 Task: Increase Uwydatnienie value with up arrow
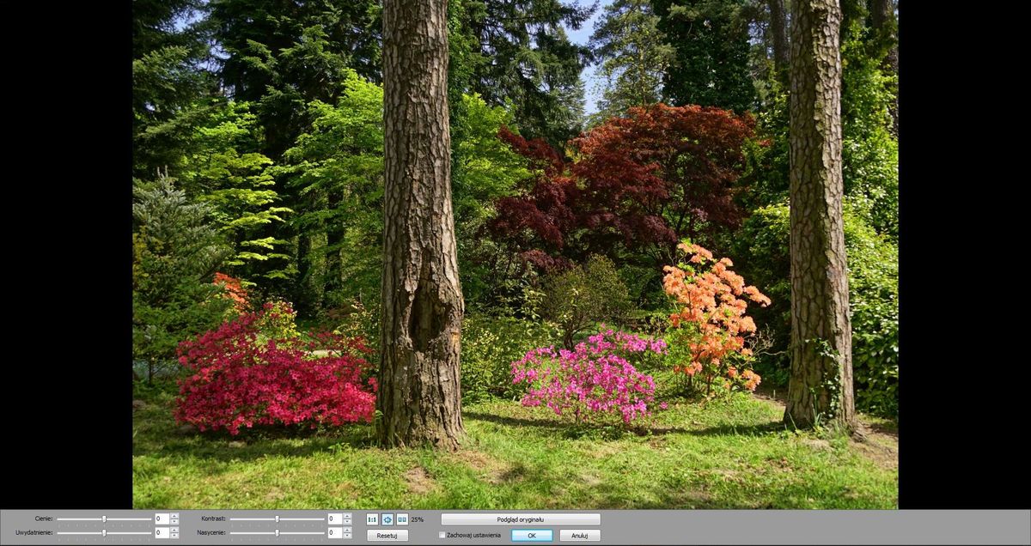[174, 530]
